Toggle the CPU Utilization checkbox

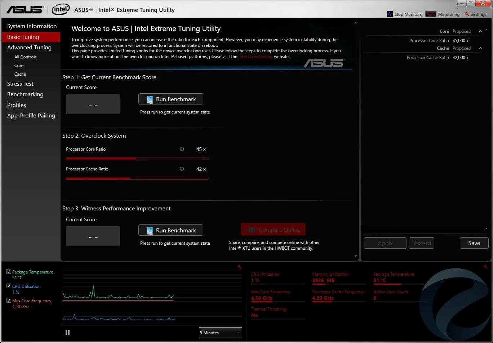click(9, 286)
